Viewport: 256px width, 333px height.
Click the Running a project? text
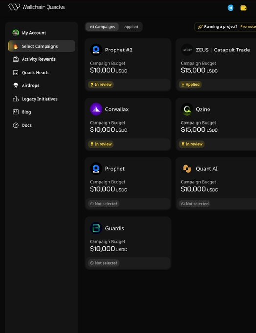[x=221, y=27]
